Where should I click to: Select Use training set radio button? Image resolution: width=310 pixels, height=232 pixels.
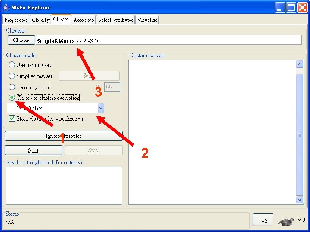[12, 65]
